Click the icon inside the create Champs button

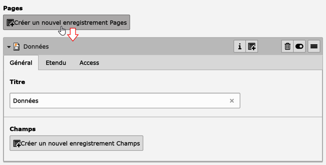coord(17,143)
